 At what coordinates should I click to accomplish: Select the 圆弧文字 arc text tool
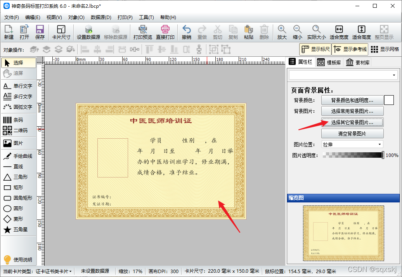click(x=18, y=107)
